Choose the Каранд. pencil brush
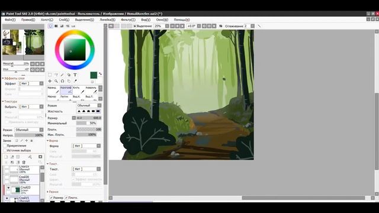 click(53, 90)
